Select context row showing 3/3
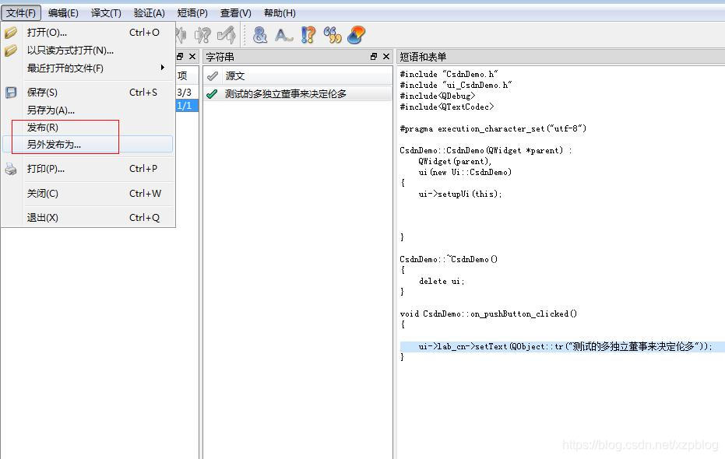The height and width of the screenshot is (459, 725). tap(187, 92)
